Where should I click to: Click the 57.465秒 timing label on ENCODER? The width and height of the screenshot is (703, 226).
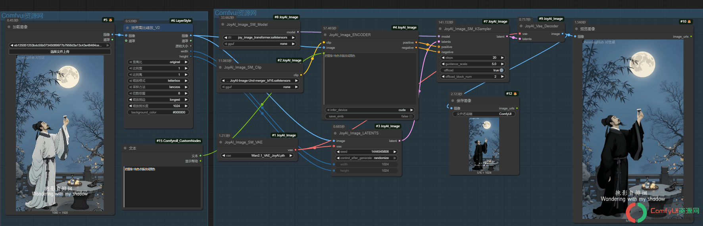[x=330, y=28]
